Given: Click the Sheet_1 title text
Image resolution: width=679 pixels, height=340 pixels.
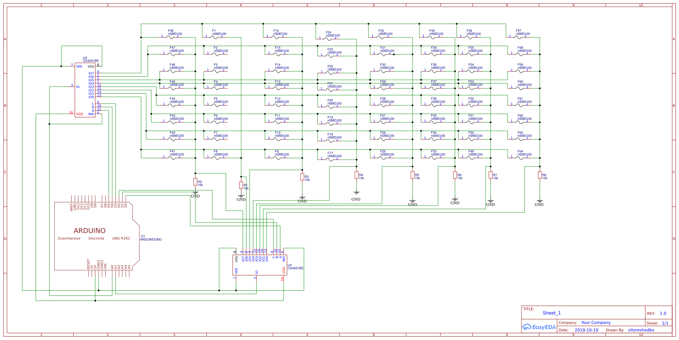Looking at the screenshot, I should point(551,313).
